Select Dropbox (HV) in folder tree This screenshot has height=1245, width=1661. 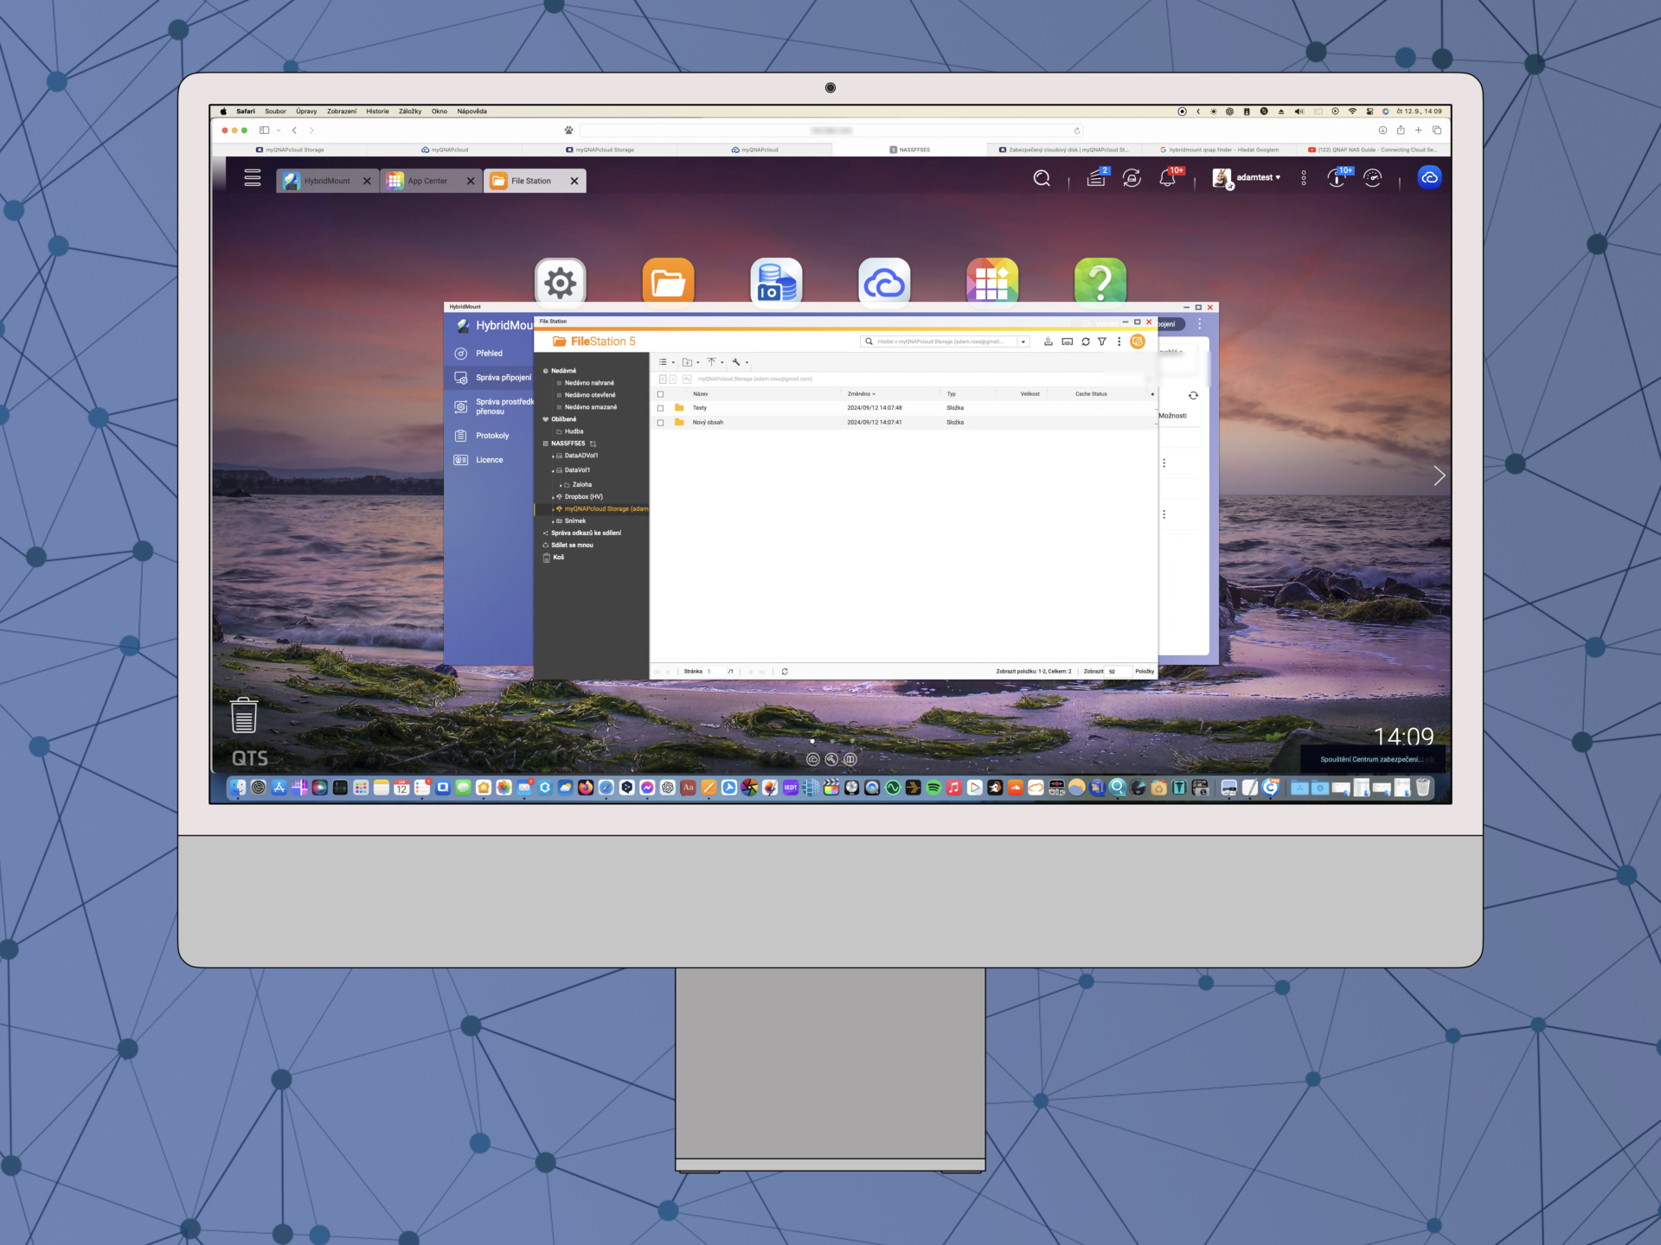click(583, 497)
